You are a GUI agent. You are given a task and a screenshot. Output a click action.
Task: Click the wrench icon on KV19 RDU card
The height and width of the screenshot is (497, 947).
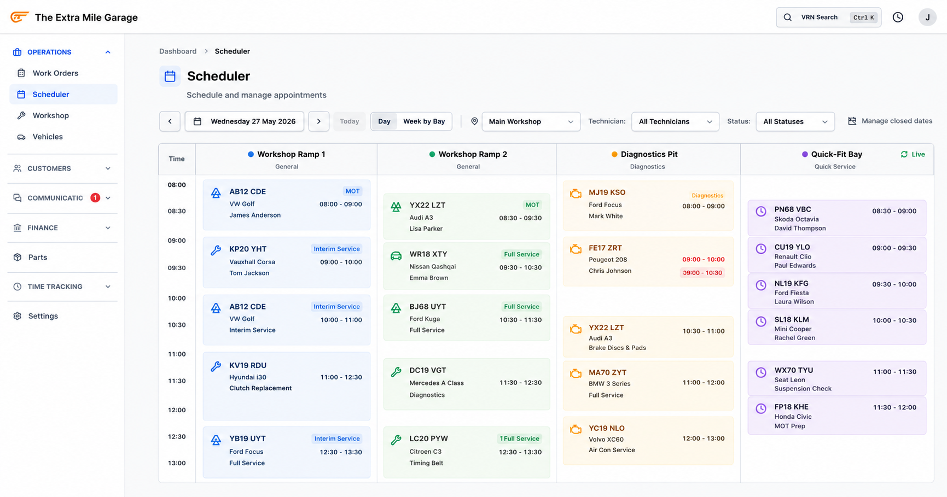point(216,366)
